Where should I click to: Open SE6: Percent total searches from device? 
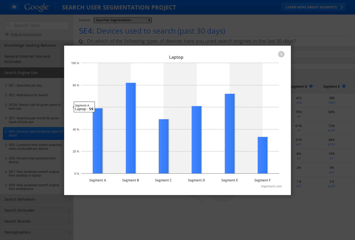32,160
